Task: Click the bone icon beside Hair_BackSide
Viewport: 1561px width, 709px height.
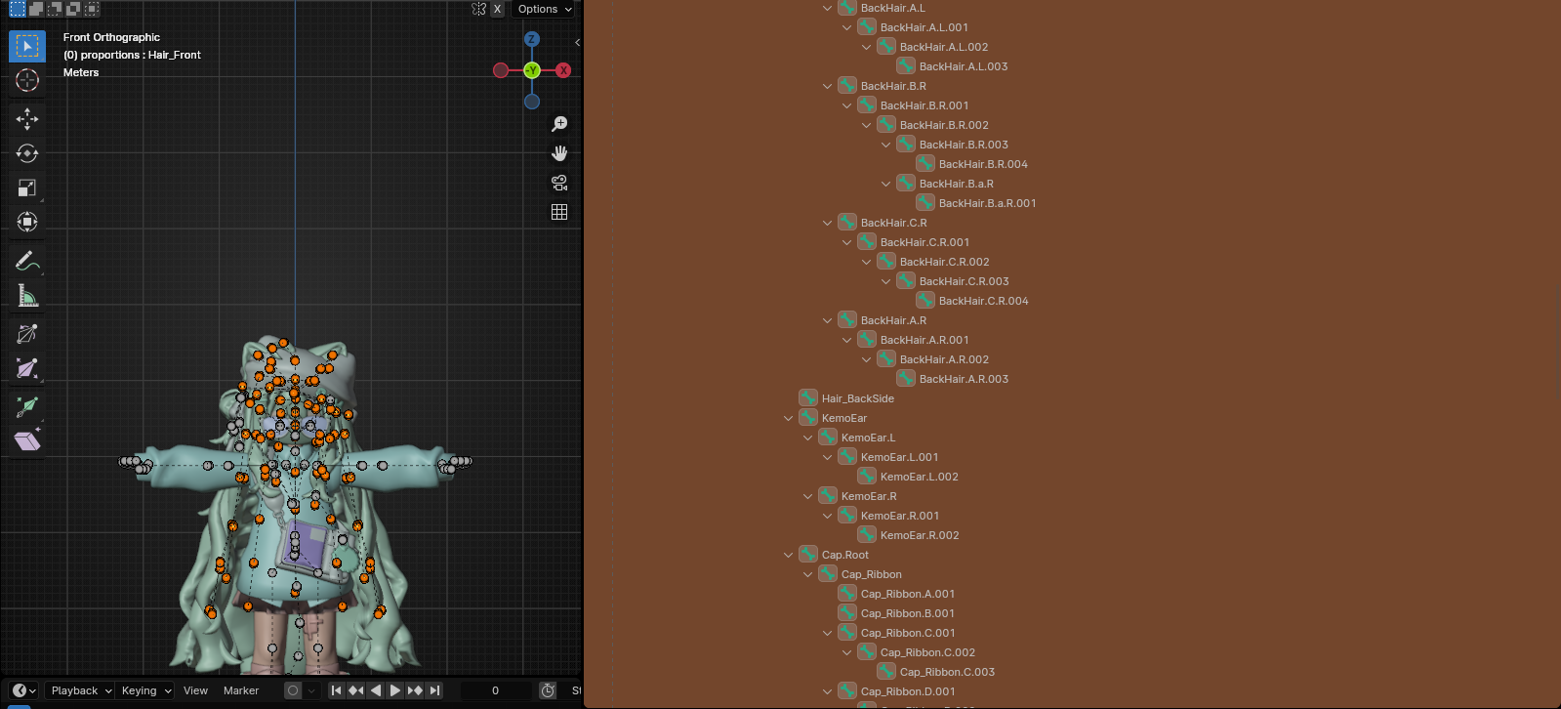Action: [808, 397]
